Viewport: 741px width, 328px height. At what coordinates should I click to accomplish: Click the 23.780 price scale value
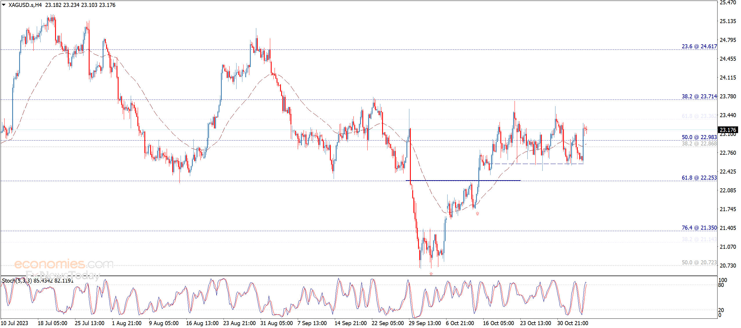pos(728,96)
